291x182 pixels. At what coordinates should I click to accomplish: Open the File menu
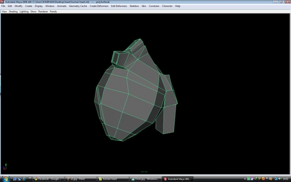point(3,6)
